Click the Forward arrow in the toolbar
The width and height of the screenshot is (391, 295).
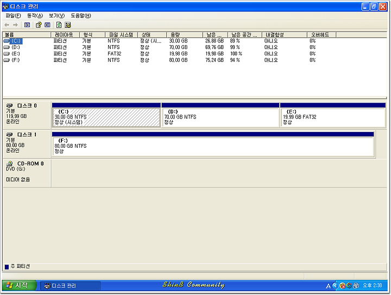pyautogui.click(x=15, y=25)
